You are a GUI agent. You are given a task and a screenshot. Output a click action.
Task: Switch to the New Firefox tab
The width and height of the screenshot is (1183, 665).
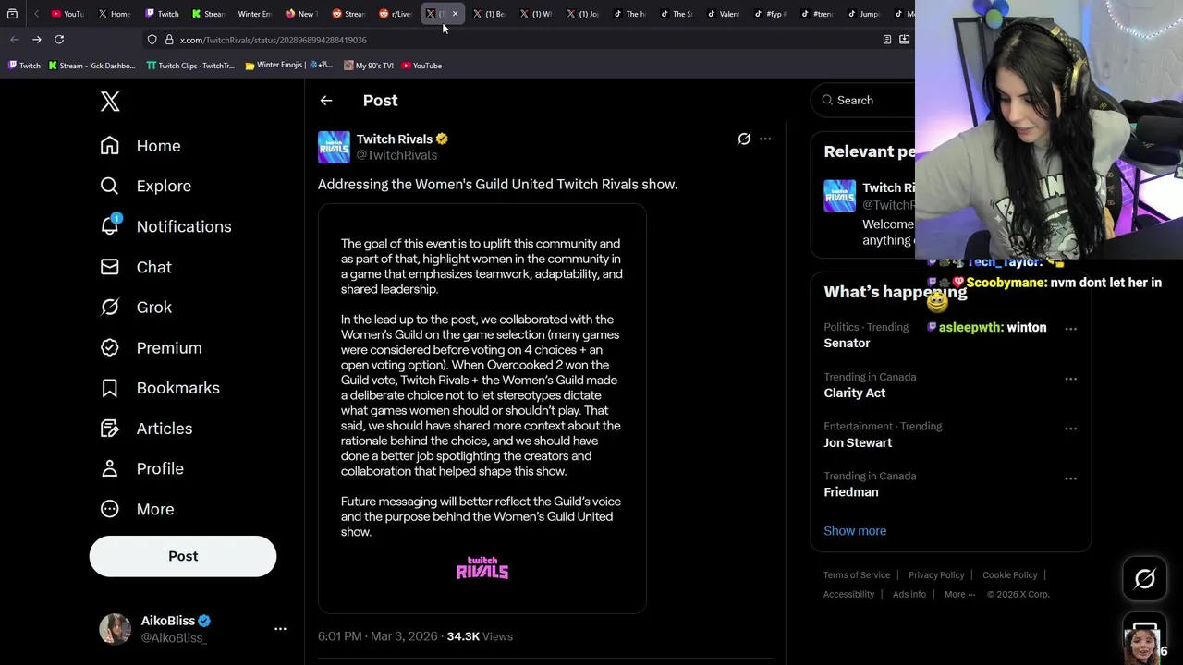point(300,14)
